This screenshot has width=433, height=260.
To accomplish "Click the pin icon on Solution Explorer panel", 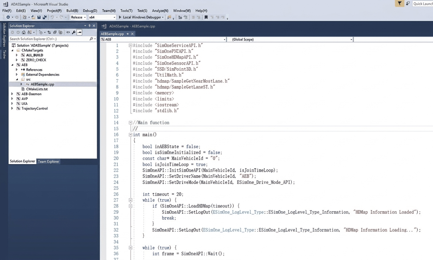I will click(x=90, y=26).
